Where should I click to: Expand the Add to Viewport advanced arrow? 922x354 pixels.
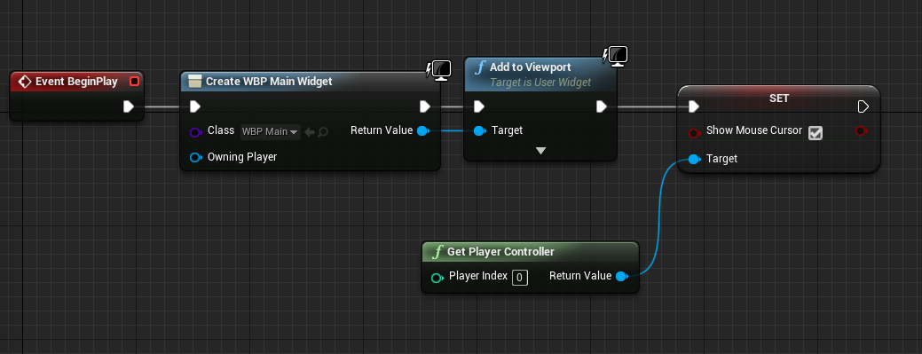pos(541,151)
